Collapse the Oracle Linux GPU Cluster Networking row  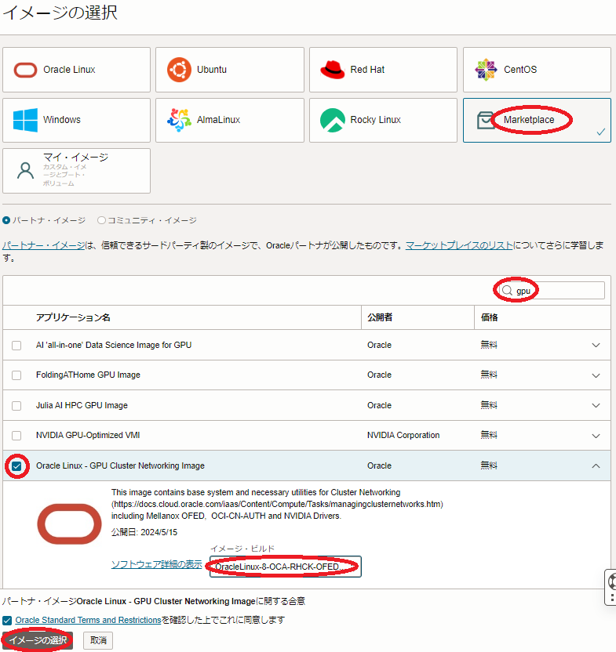[x=596, y=466]
